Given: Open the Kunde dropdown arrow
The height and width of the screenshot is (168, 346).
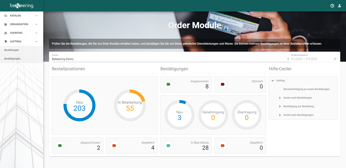Looking at the screenshot, I should coord(288,59).
